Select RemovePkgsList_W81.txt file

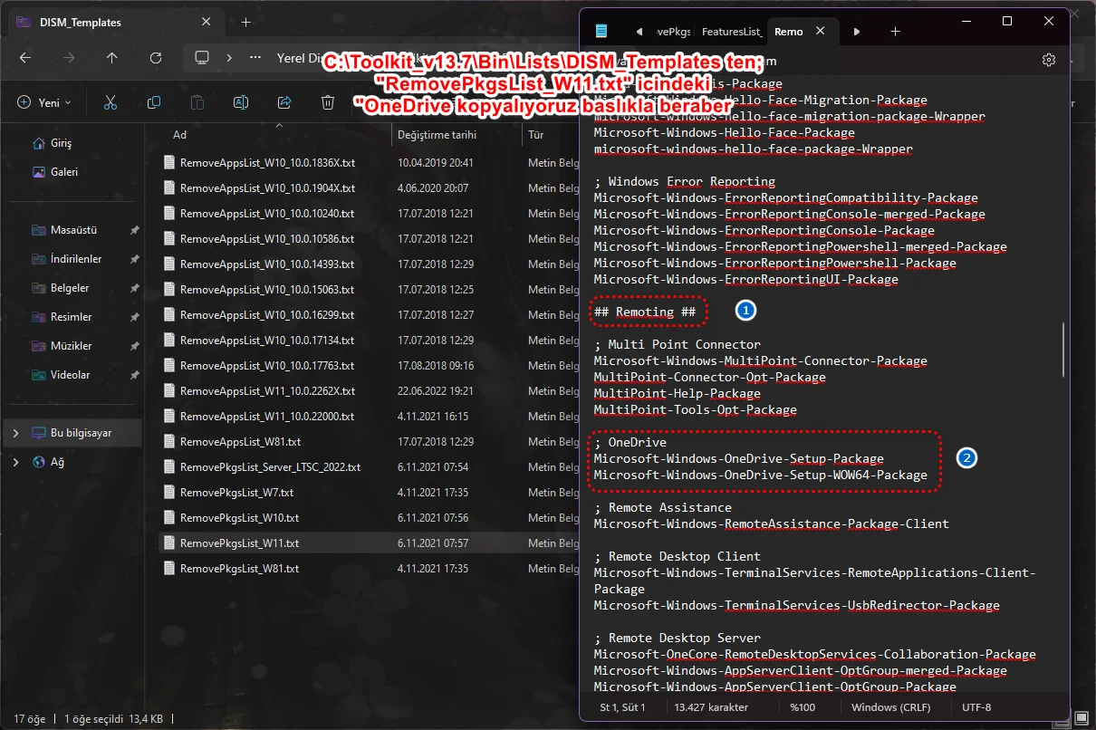[x=239, y=569]
